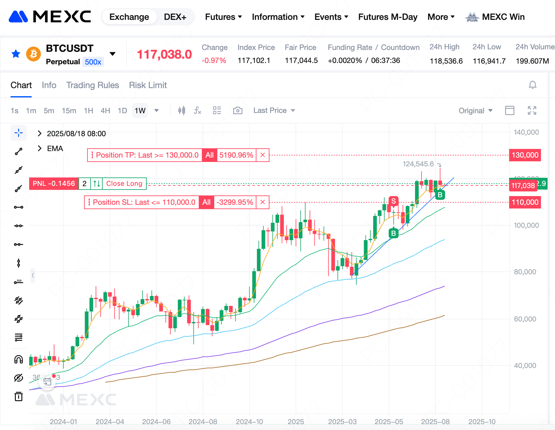Image resolution: width=555 pixels, height=430 pixels.
Task: Switch to the Trading Rules tab
Action: (x=92, y=85)
